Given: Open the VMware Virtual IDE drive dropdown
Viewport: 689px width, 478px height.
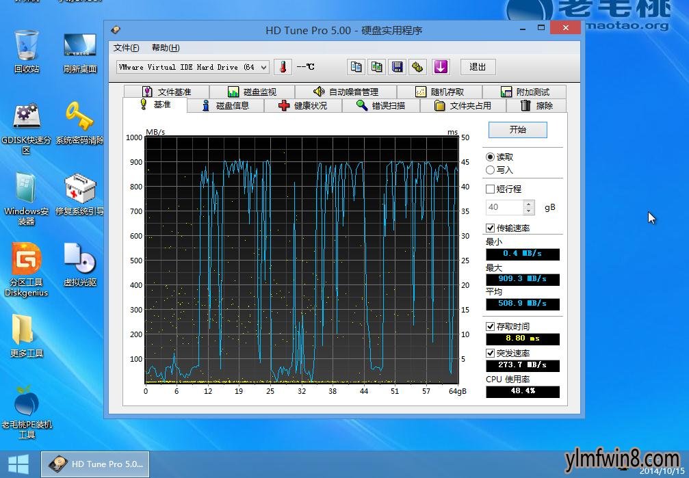Looking at the screenshot, I should [x=263, y=67].
